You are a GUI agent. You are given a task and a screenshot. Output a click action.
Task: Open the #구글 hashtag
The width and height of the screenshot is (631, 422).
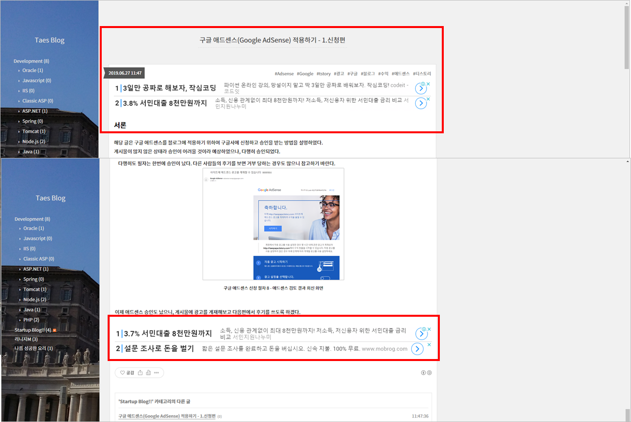pyautogui.click(x=352, y=74)
